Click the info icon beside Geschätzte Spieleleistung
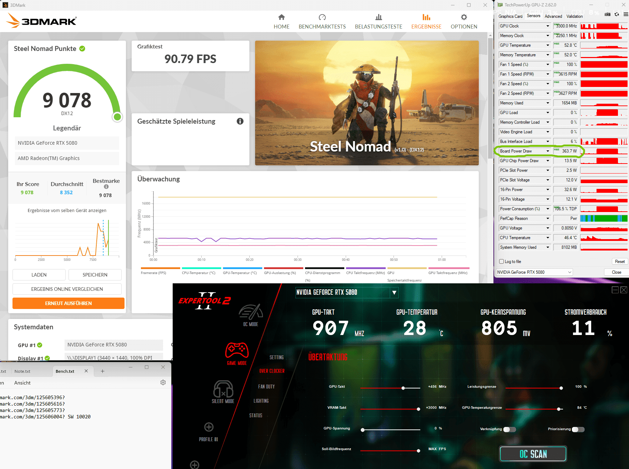 (240, 121)
